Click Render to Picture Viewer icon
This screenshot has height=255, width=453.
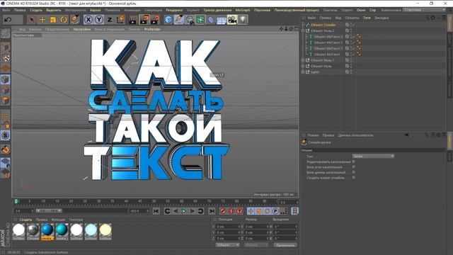pyautogui.click(x=144, y=20)
